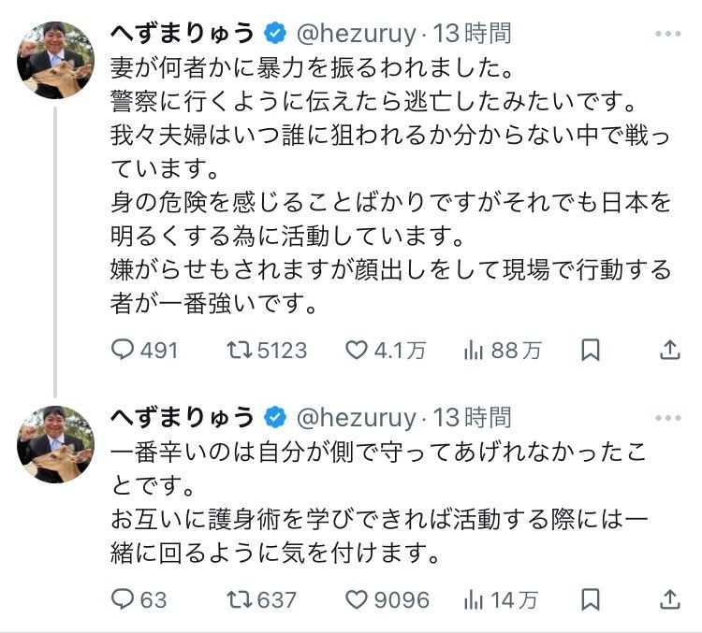Image resolution: width=702 pixels, height=633 pixels.
Task: Open へずまりゅう display name on first tweet
Action: [x=183, y=34]
